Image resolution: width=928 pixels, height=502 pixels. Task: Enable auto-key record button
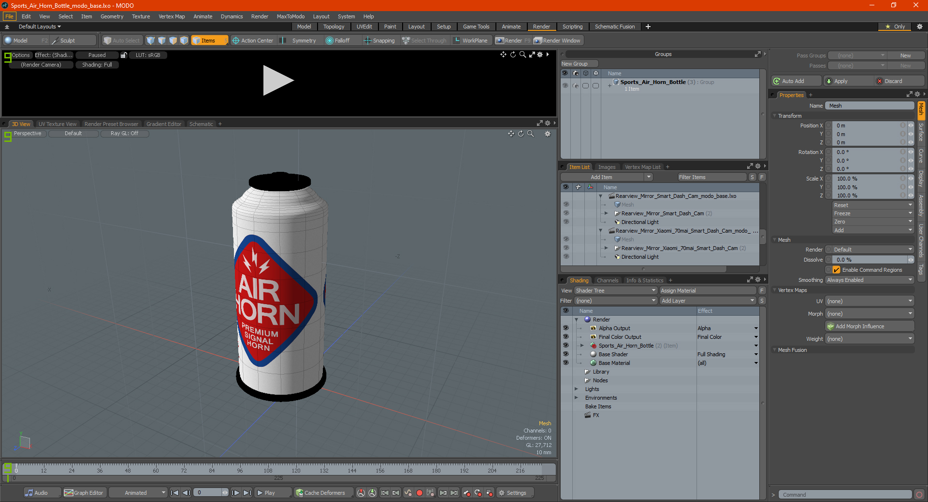420,493
